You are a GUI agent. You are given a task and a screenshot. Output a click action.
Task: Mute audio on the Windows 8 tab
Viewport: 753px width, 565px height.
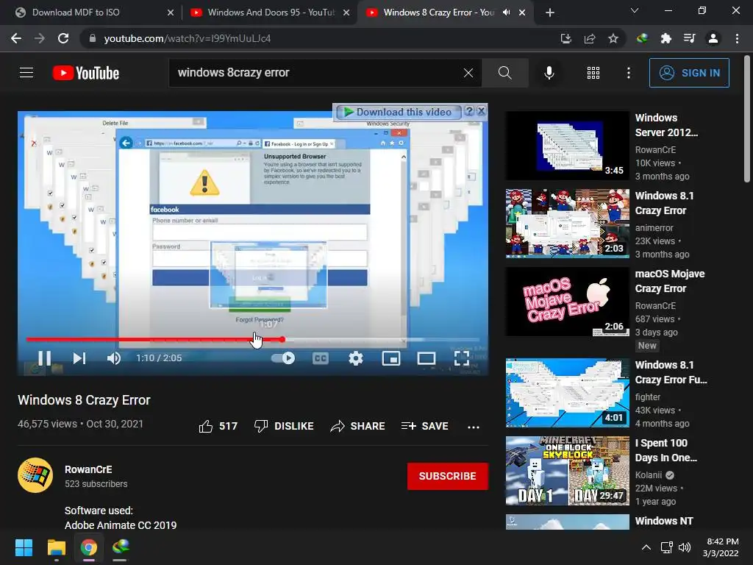click(506, 13)
